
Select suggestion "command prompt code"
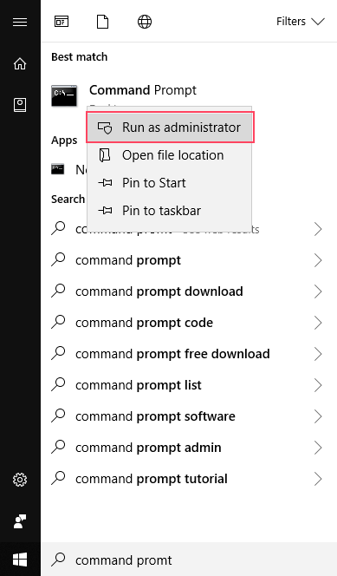144,323
